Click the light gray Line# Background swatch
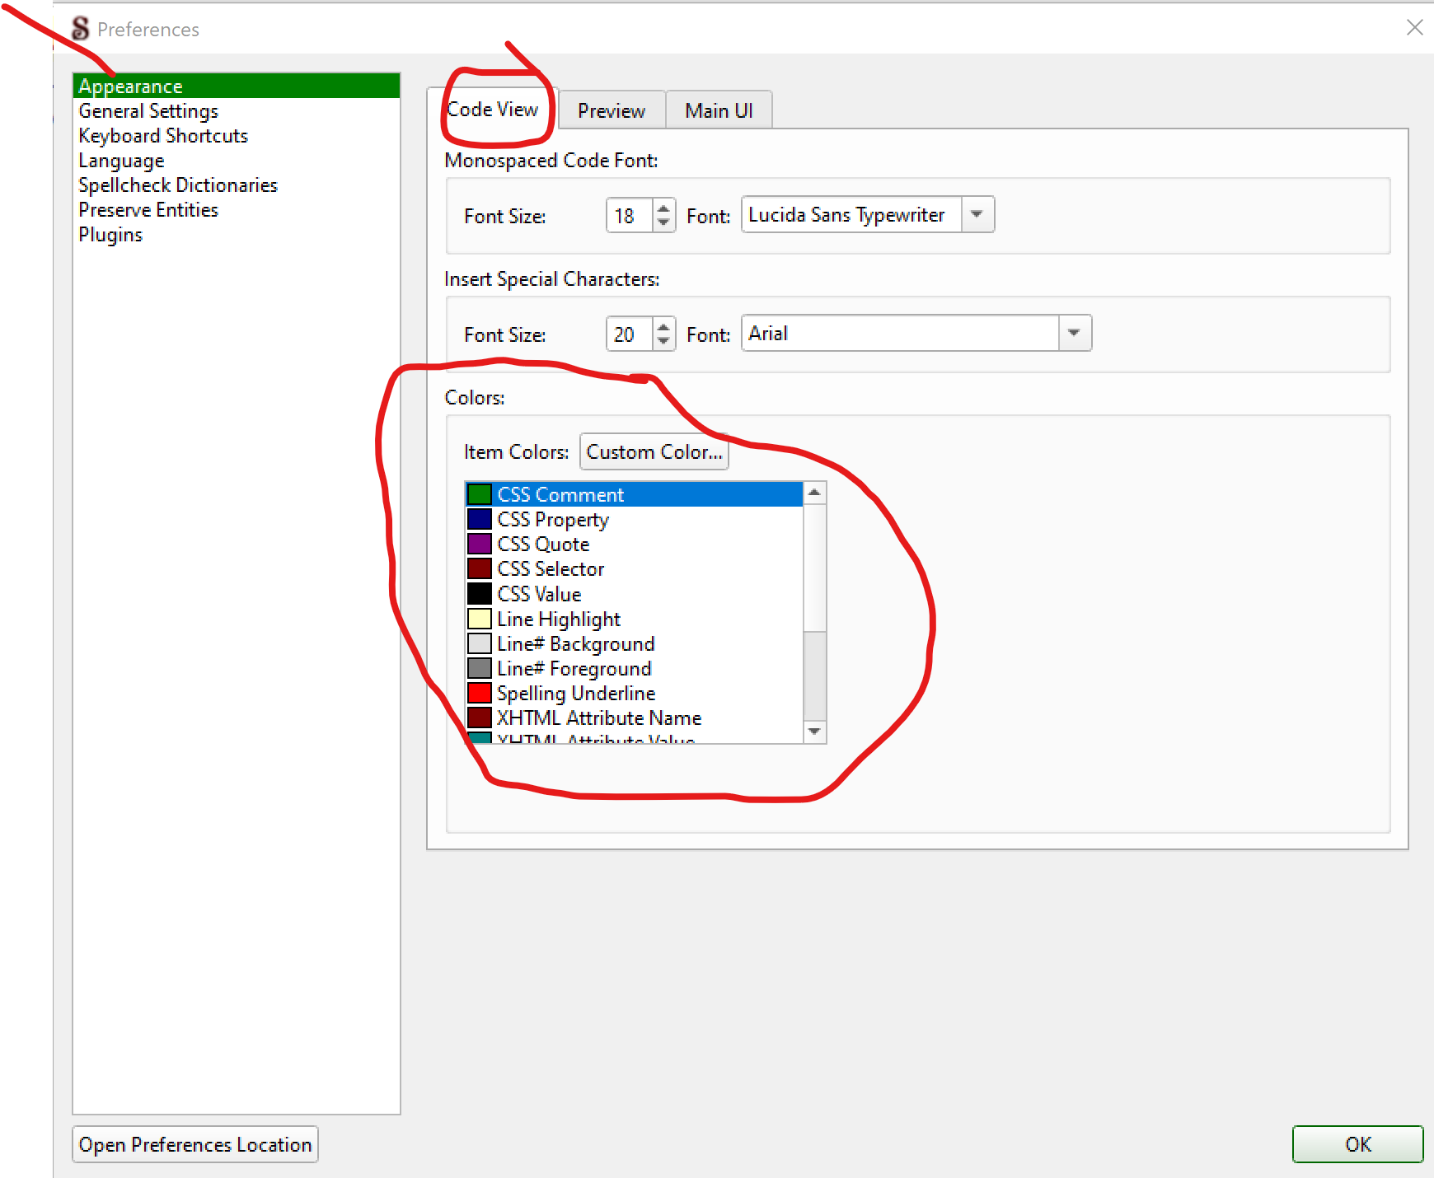 (x=480, y=643)
